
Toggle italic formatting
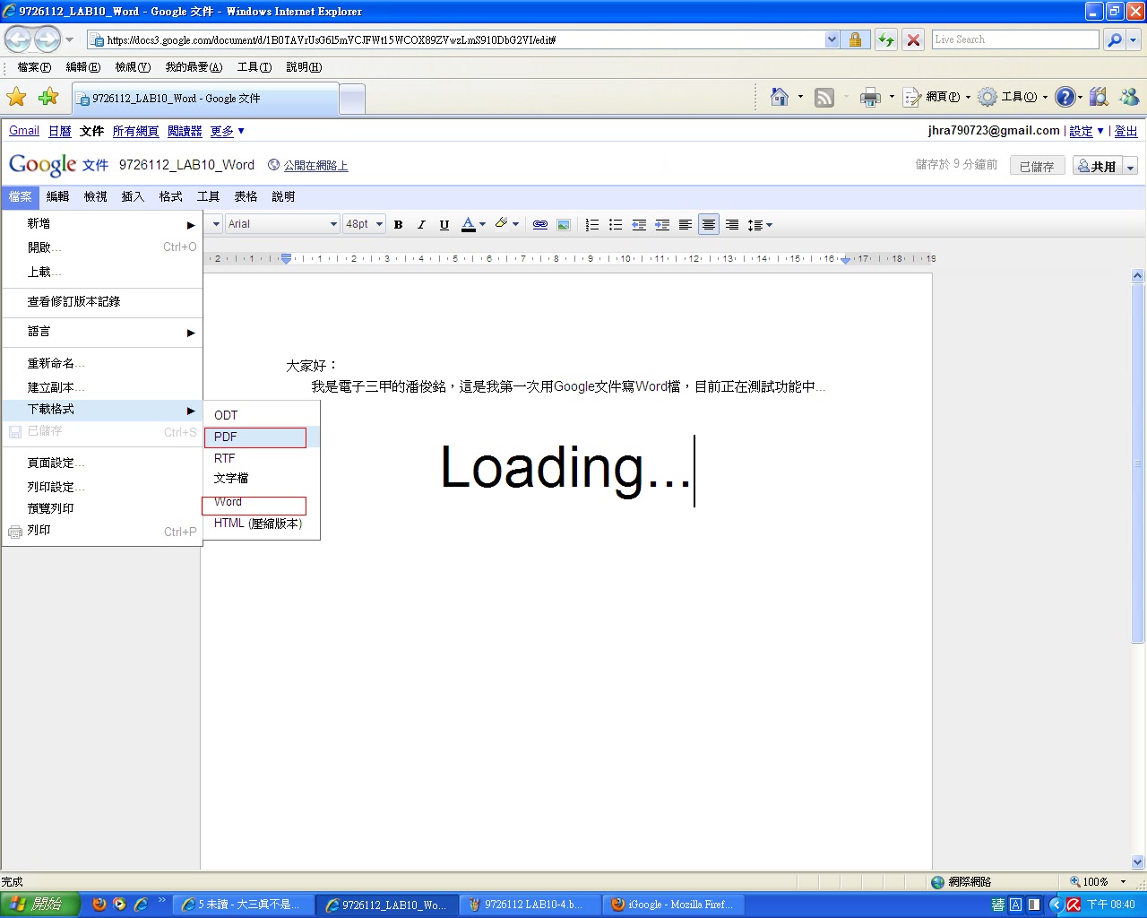tap(421, 224)
